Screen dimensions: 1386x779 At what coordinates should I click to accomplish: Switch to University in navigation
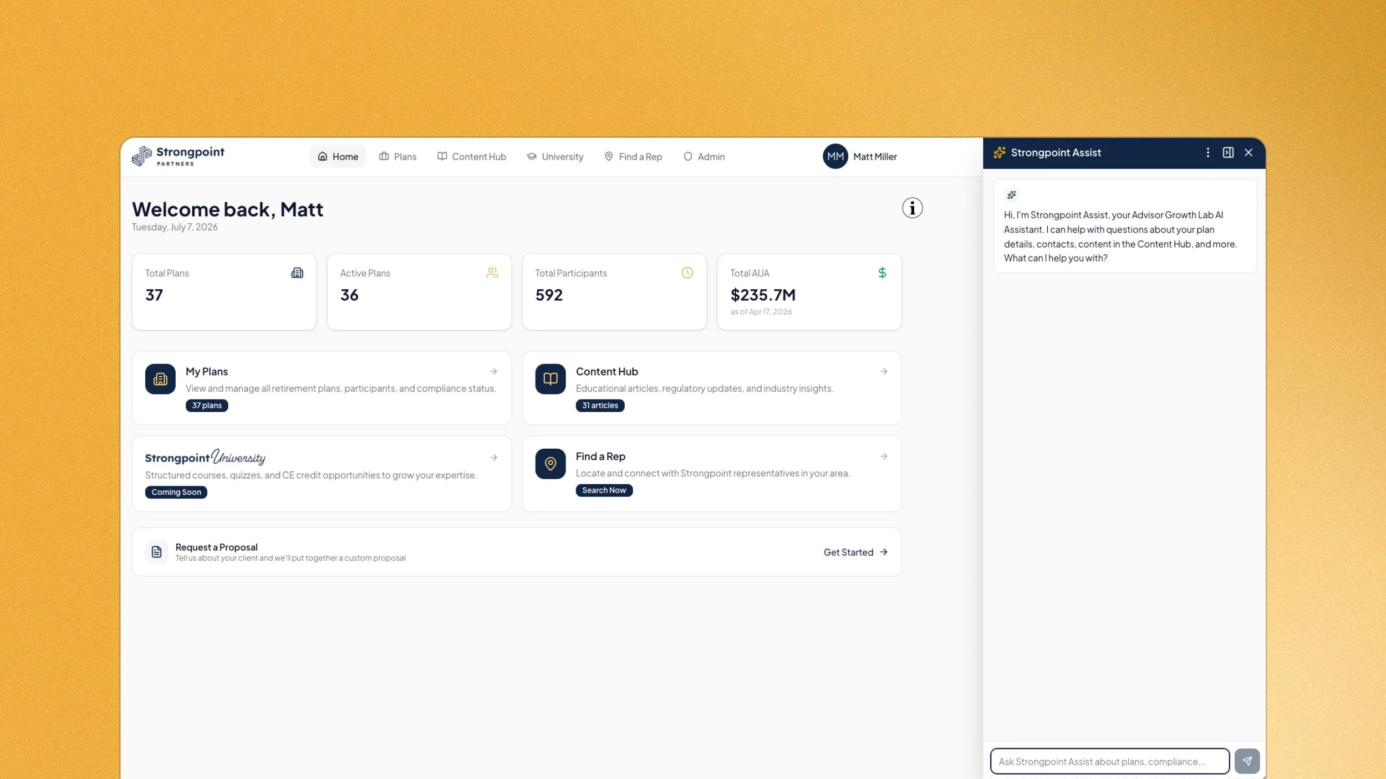pyautogui.click(x=555, y=156)
